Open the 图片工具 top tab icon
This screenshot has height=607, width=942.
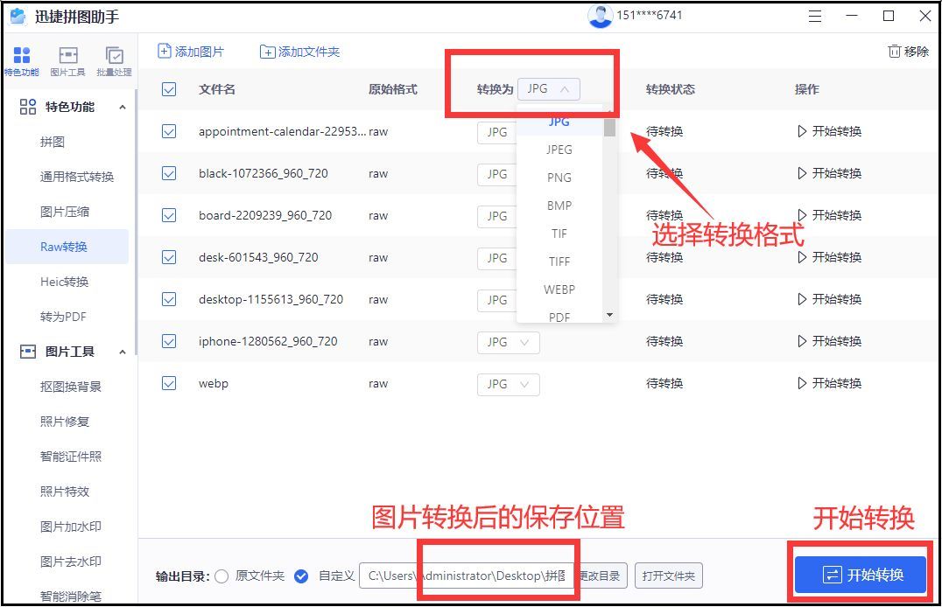click(68, 55)
